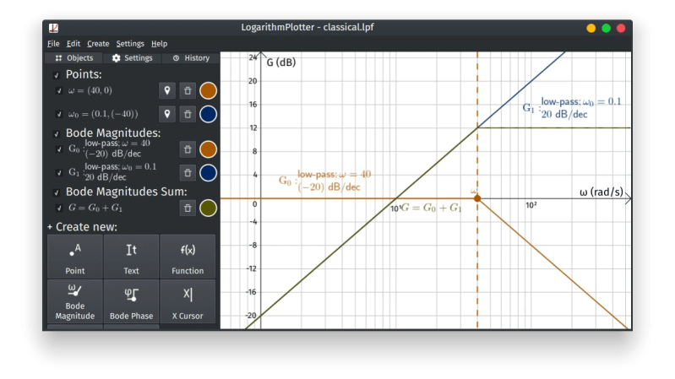The width and height of the screenshot is (675, 379).
Task: Open the Create menu
Action: 98,43
